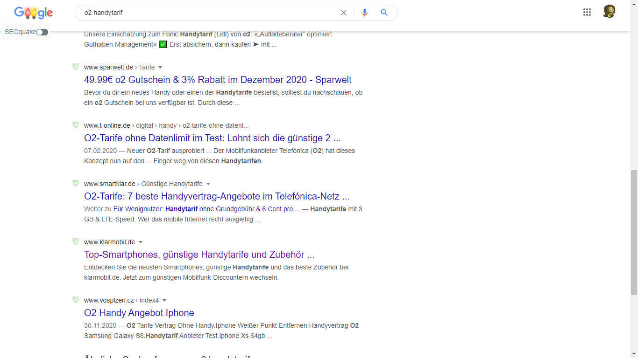
Task: Toggle the SEOquake switch
Action: coord(42,32)
